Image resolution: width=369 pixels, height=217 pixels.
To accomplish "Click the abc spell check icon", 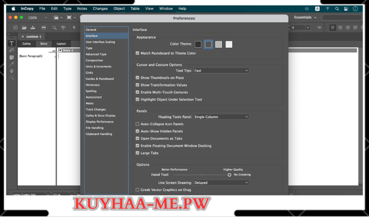I will tap(63, 27).
